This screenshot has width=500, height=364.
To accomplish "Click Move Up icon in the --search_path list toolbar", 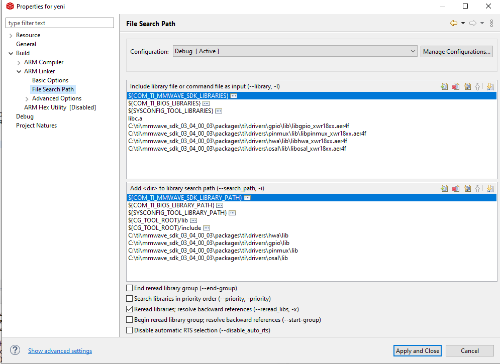I will tap(478, 188).
